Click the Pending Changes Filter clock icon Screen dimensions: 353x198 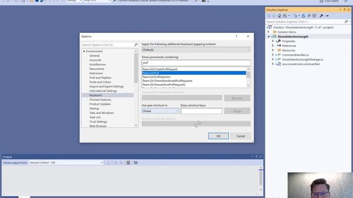[296, 16]
